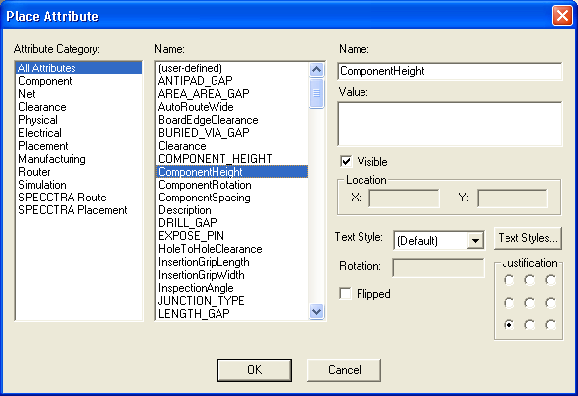Image resolution: width=578 pixels, height=396 pixels.
Task: Select HoleToHoleClearance attribute name
Action: pyautogui.click(x=232, y=249)
